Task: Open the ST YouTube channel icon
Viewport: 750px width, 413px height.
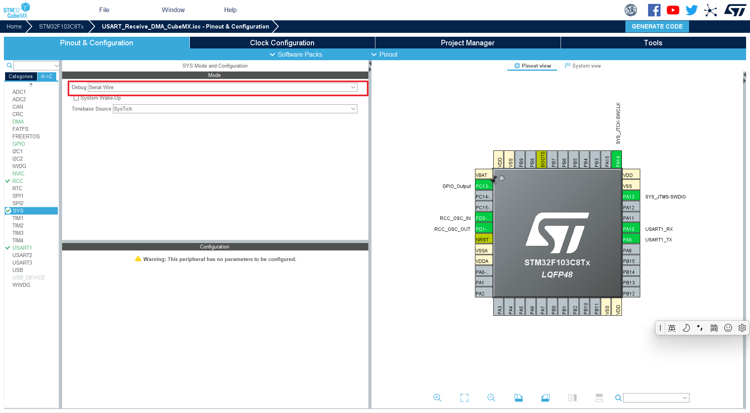Action: (x=673, y=10)
